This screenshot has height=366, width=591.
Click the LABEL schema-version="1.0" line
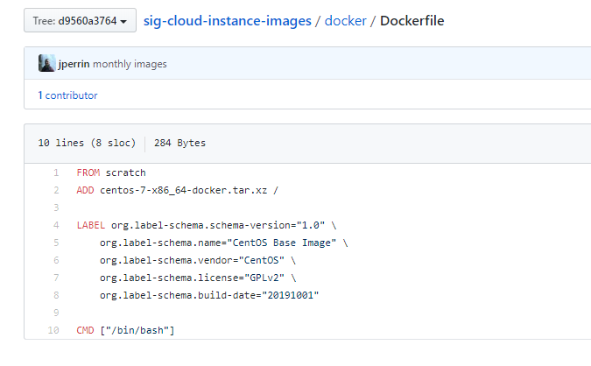(207, 225)
